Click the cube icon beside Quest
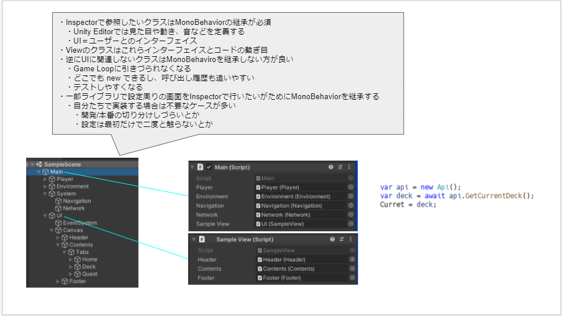Image resolution: width=562 pixels, height=316 pixels. [77, 274]
